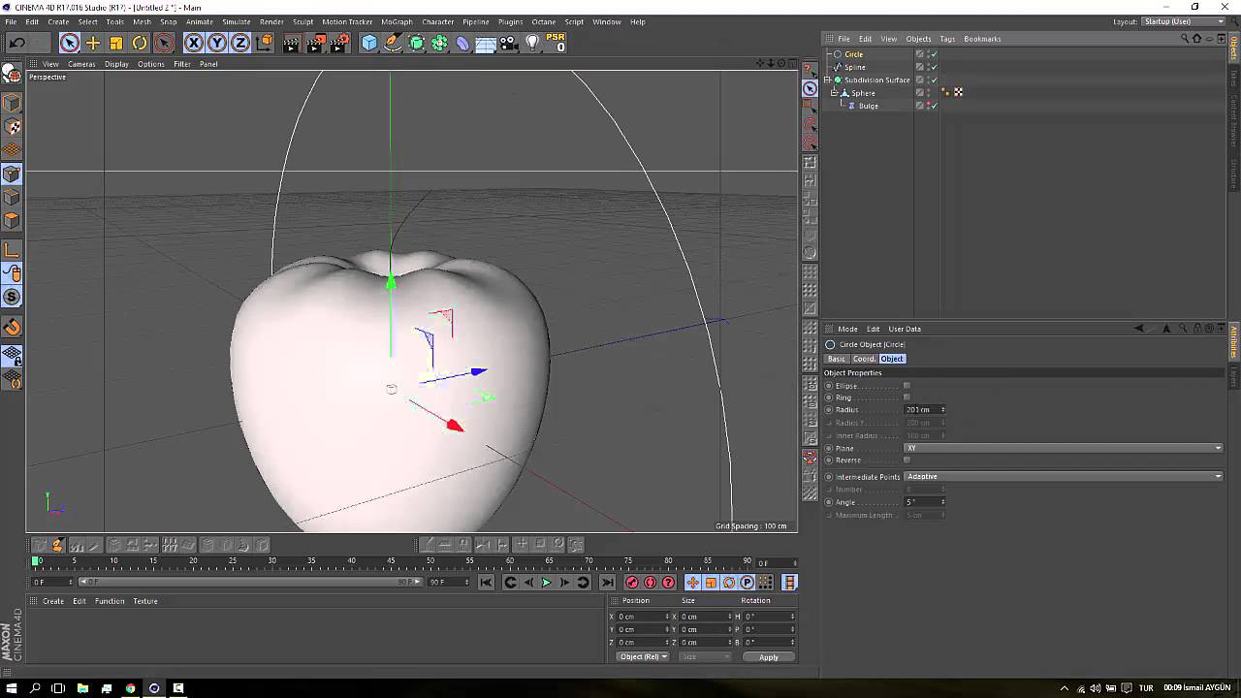Select the Bulge deformer in tree
Image resolution: width=1241 pixels, height=698 pixels.
(868, 106)
